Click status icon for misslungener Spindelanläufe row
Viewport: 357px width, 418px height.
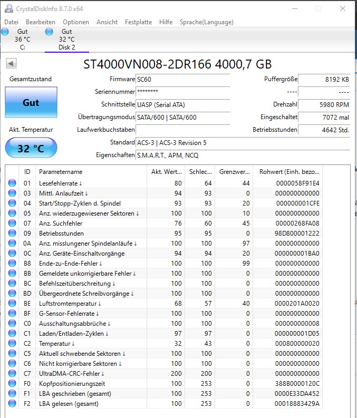pyautogui.click(x=12, y=243)
